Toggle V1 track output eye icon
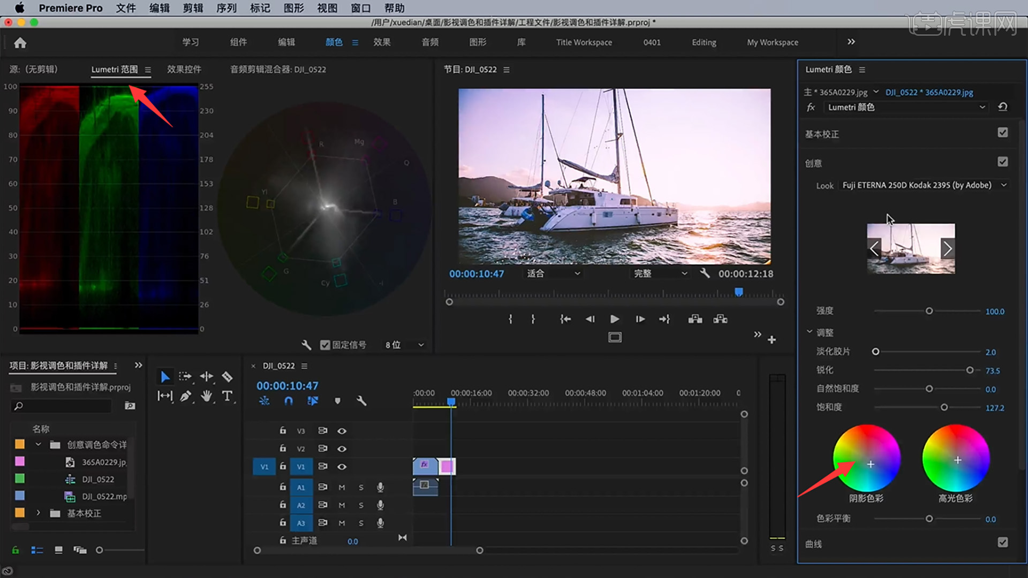 342,467
